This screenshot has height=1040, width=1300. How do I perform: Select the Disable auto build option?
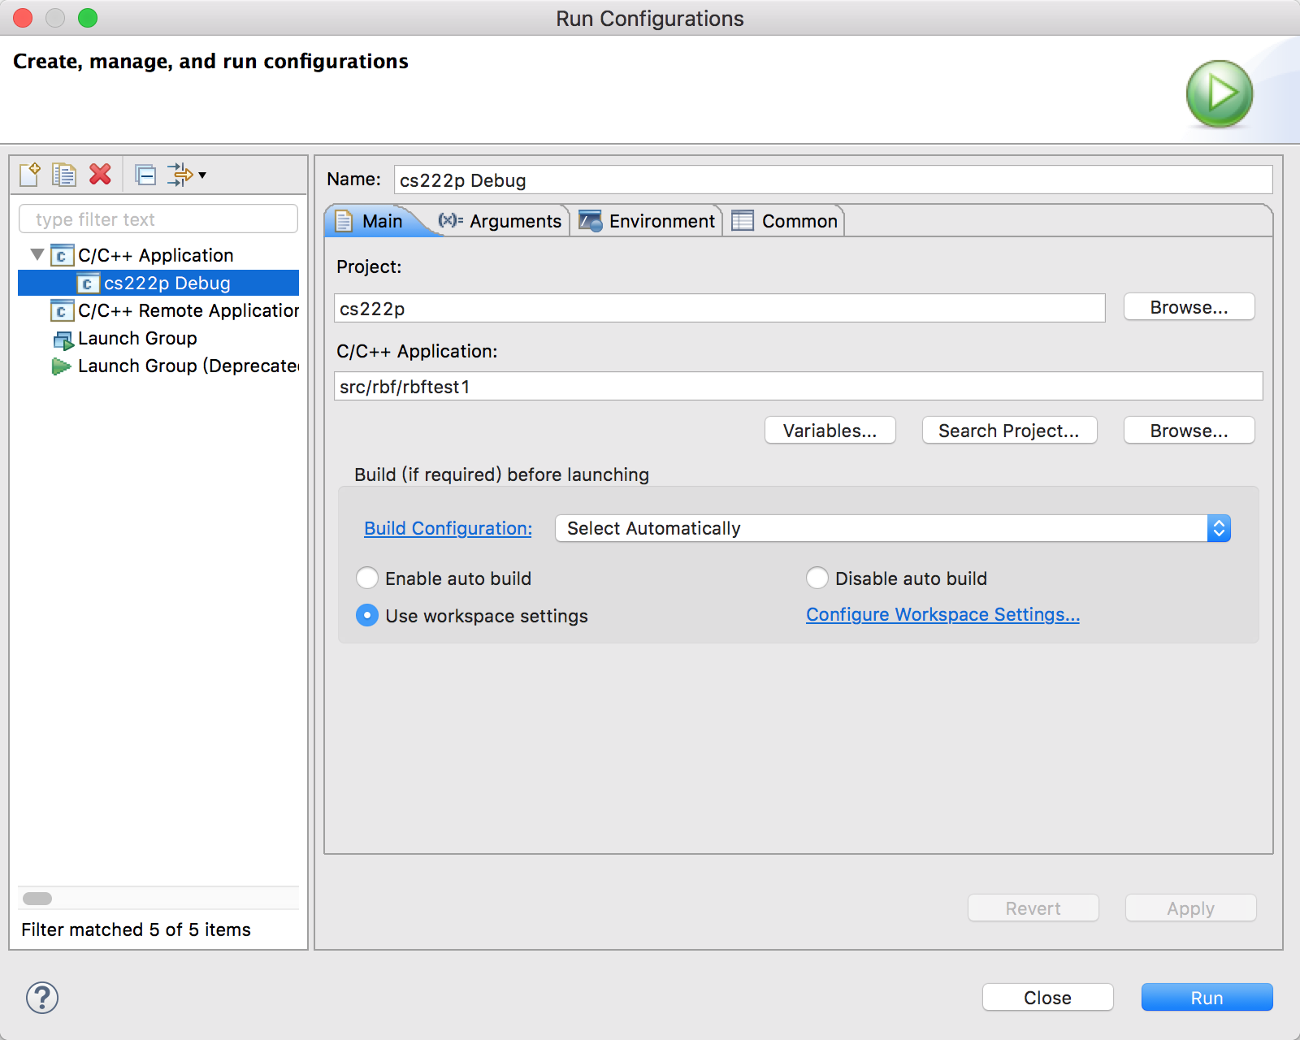[x=817, y=578]
